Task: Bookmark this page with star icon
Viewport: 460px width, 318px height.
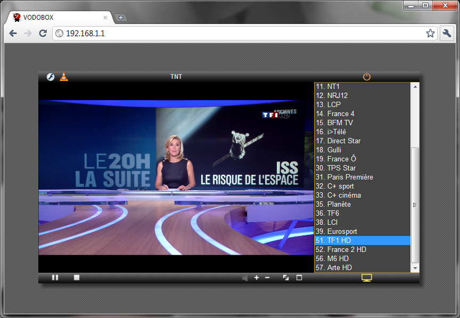Action: click(430, 33)
